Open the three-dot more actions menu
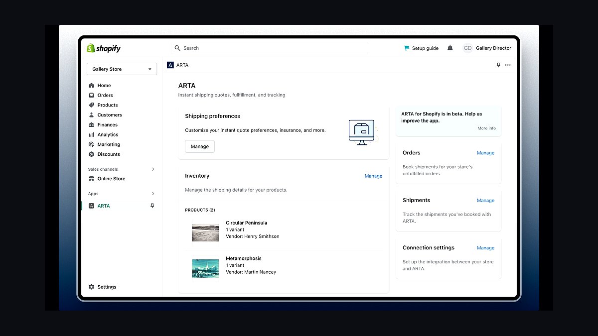This screenshot has width=598, height=336. 508,65
